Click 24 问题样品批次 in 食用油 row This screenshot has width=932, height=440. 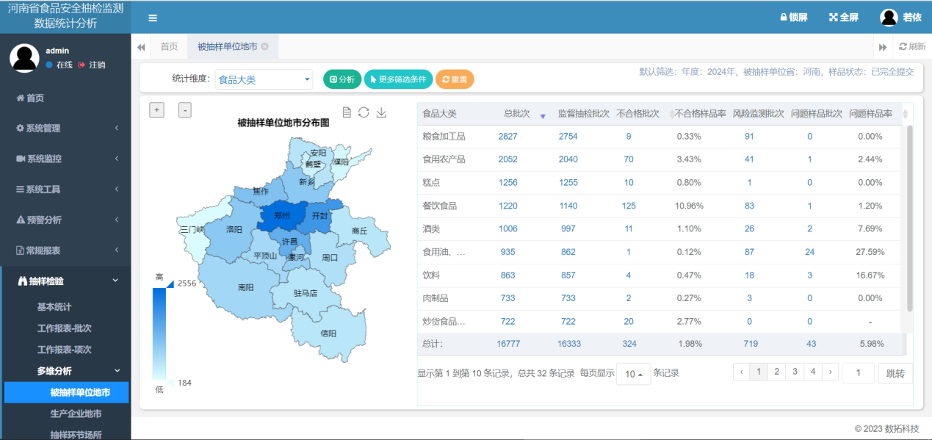[809, 252]
